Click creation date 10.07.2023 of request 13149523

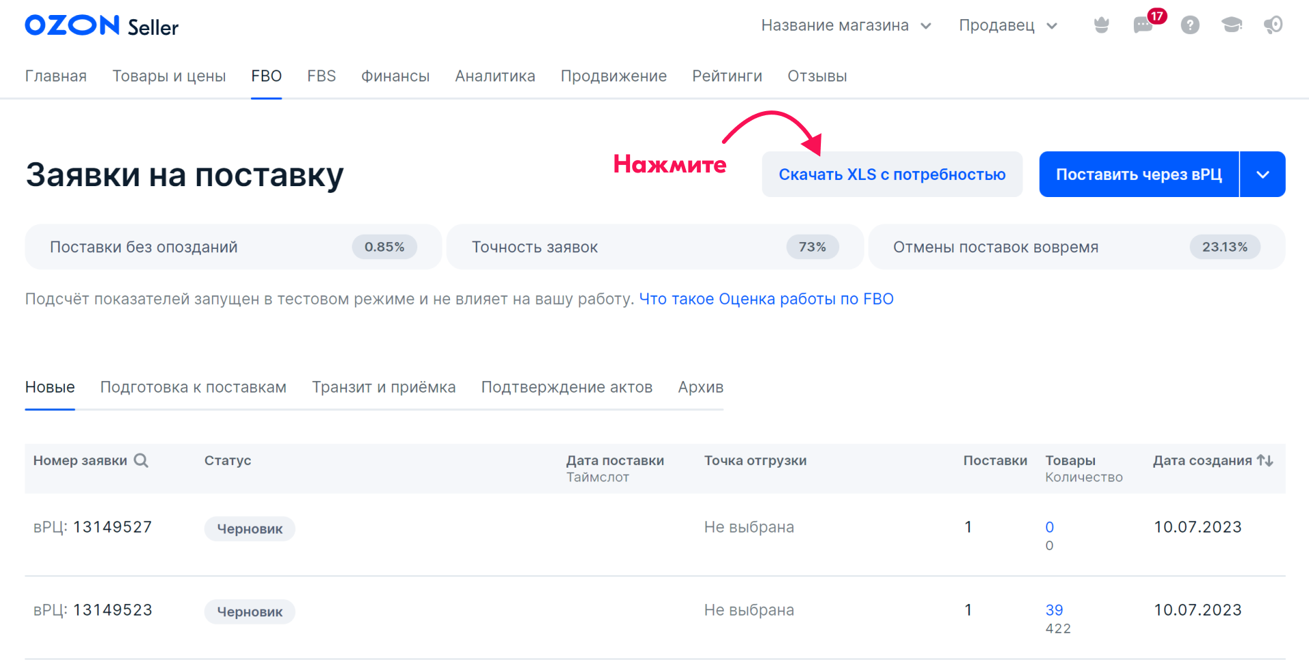1198,610
